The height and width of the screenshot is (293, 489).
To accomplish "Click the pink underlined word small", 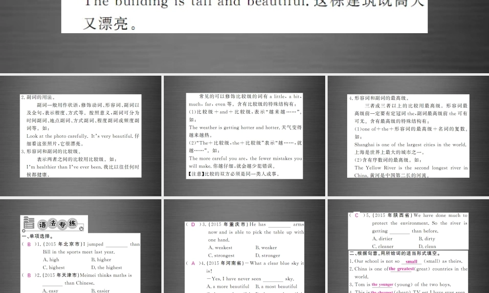I will (411, 261).
